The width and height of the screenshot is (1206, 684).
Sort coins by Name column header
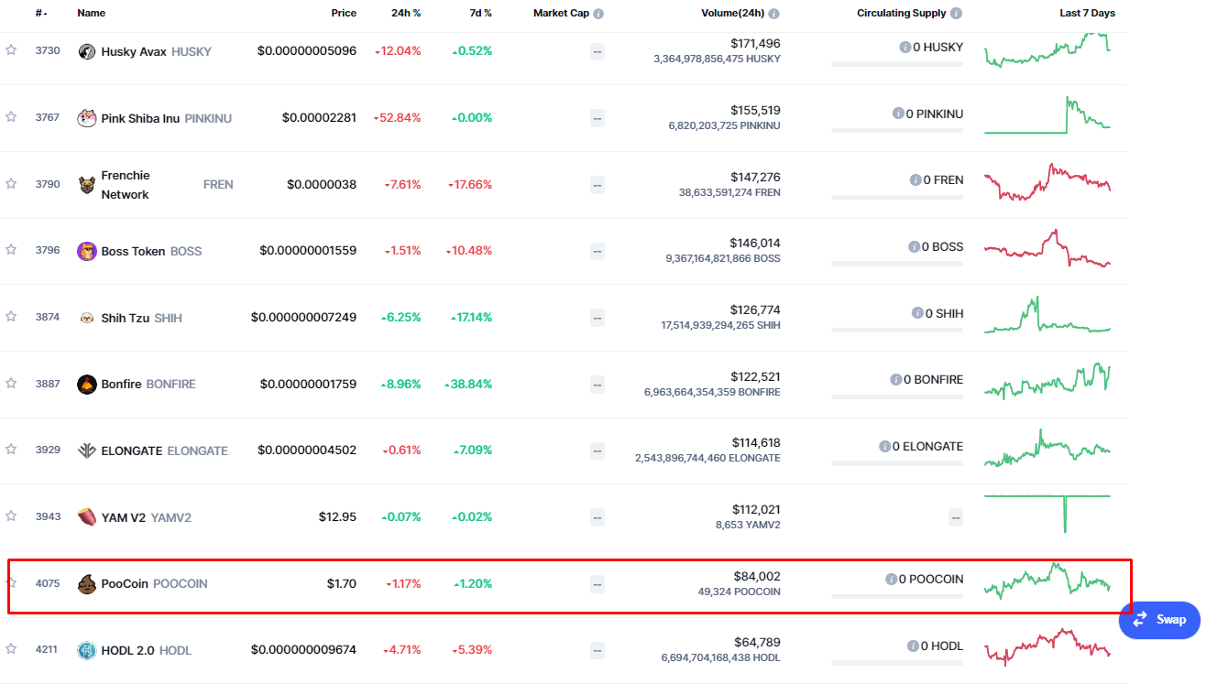[x=92, y=14]
